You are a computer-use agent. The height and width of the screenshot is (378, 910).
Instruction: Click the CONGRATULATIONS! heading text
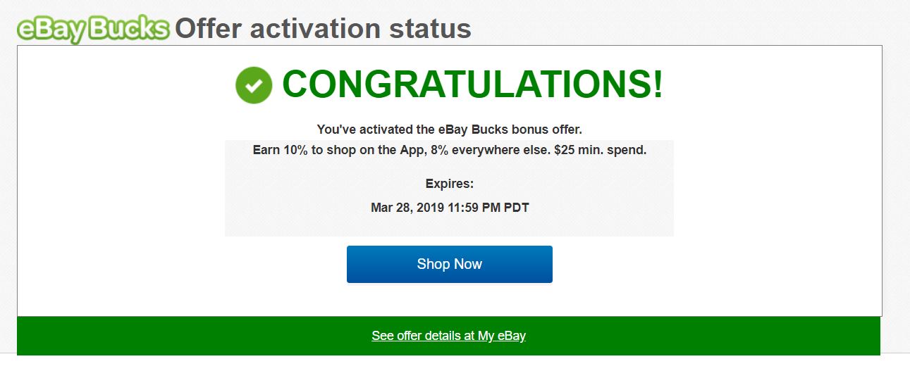[472, 84]
